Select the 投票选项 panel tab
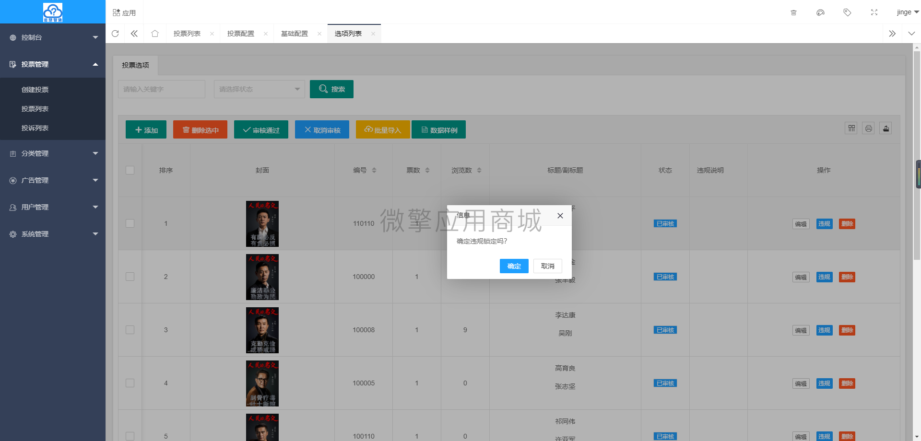The image size is (921, 441). (135, 65)
